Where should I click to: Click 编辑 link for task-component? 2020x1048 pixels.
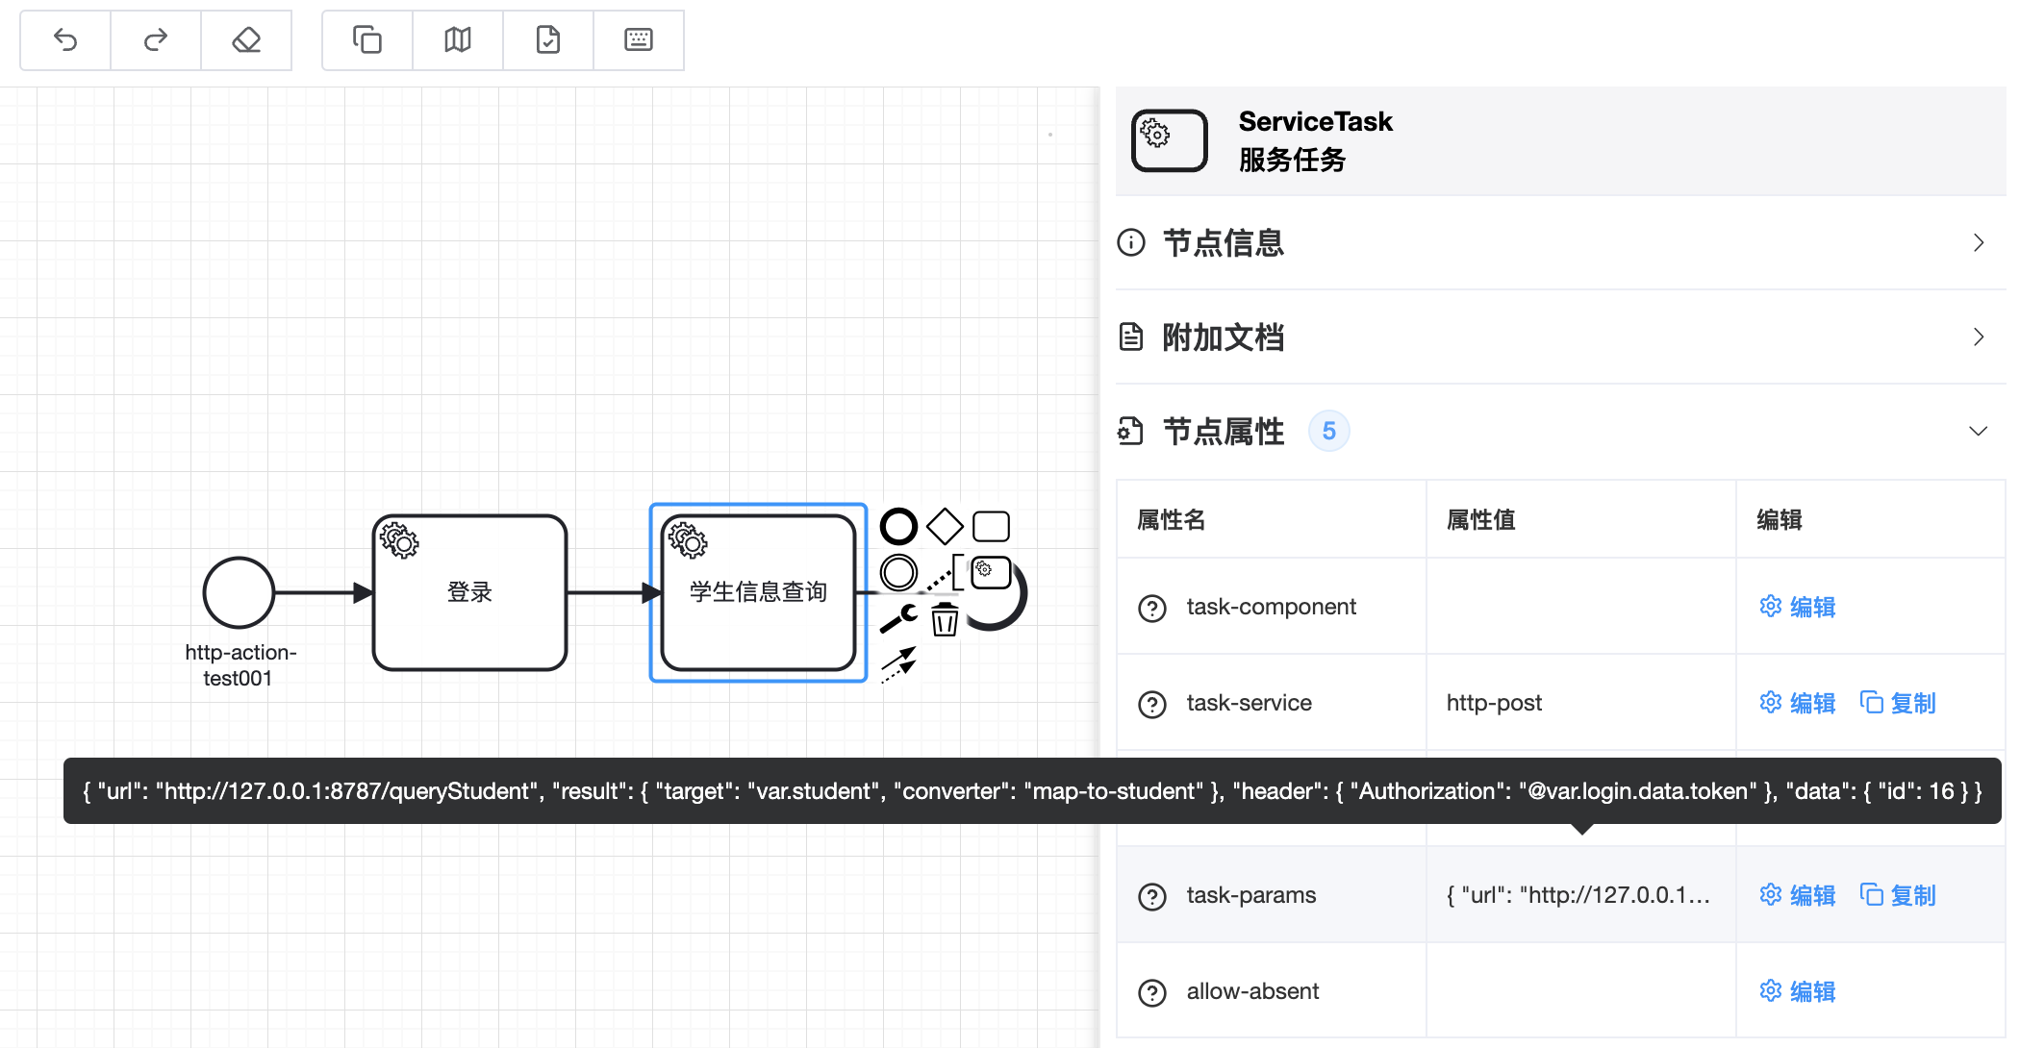(x=1798, y=607)
